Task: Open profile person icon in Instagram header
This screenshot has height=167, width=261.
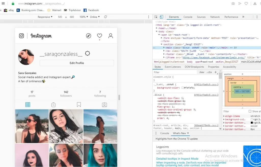Action: [x=111, y=36]
